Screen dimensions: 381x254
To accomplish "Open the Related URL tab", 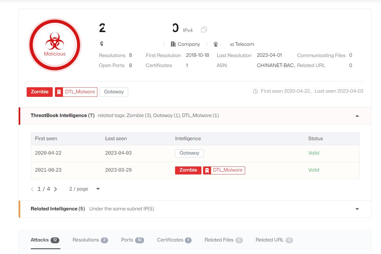I will tap(274, 240).
